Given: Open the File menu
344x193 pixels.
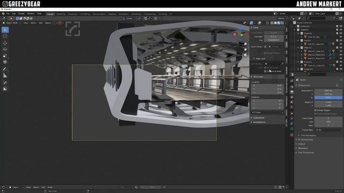Looking at the screenshot, I should coord(8,13).
